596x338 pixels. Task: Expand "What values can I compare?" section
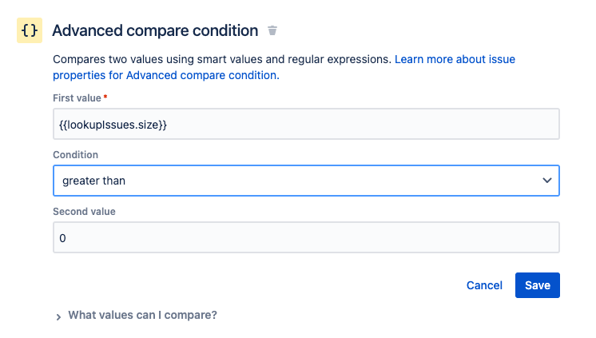[x=142, y=315]
